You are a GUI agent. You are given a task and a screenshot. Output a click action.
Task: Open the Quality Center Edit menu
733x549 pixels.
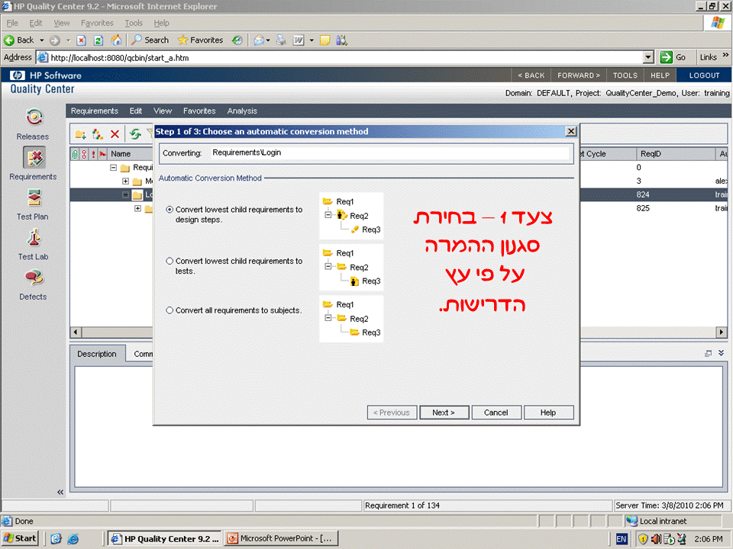click(136, 111)
